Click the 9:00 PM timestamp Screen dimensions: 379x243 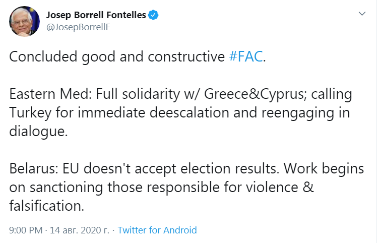click(x=26, y=230)
